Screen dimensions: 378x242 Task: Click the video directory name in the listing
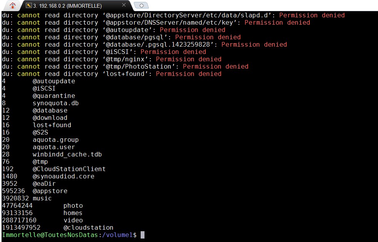coord(73,220)
